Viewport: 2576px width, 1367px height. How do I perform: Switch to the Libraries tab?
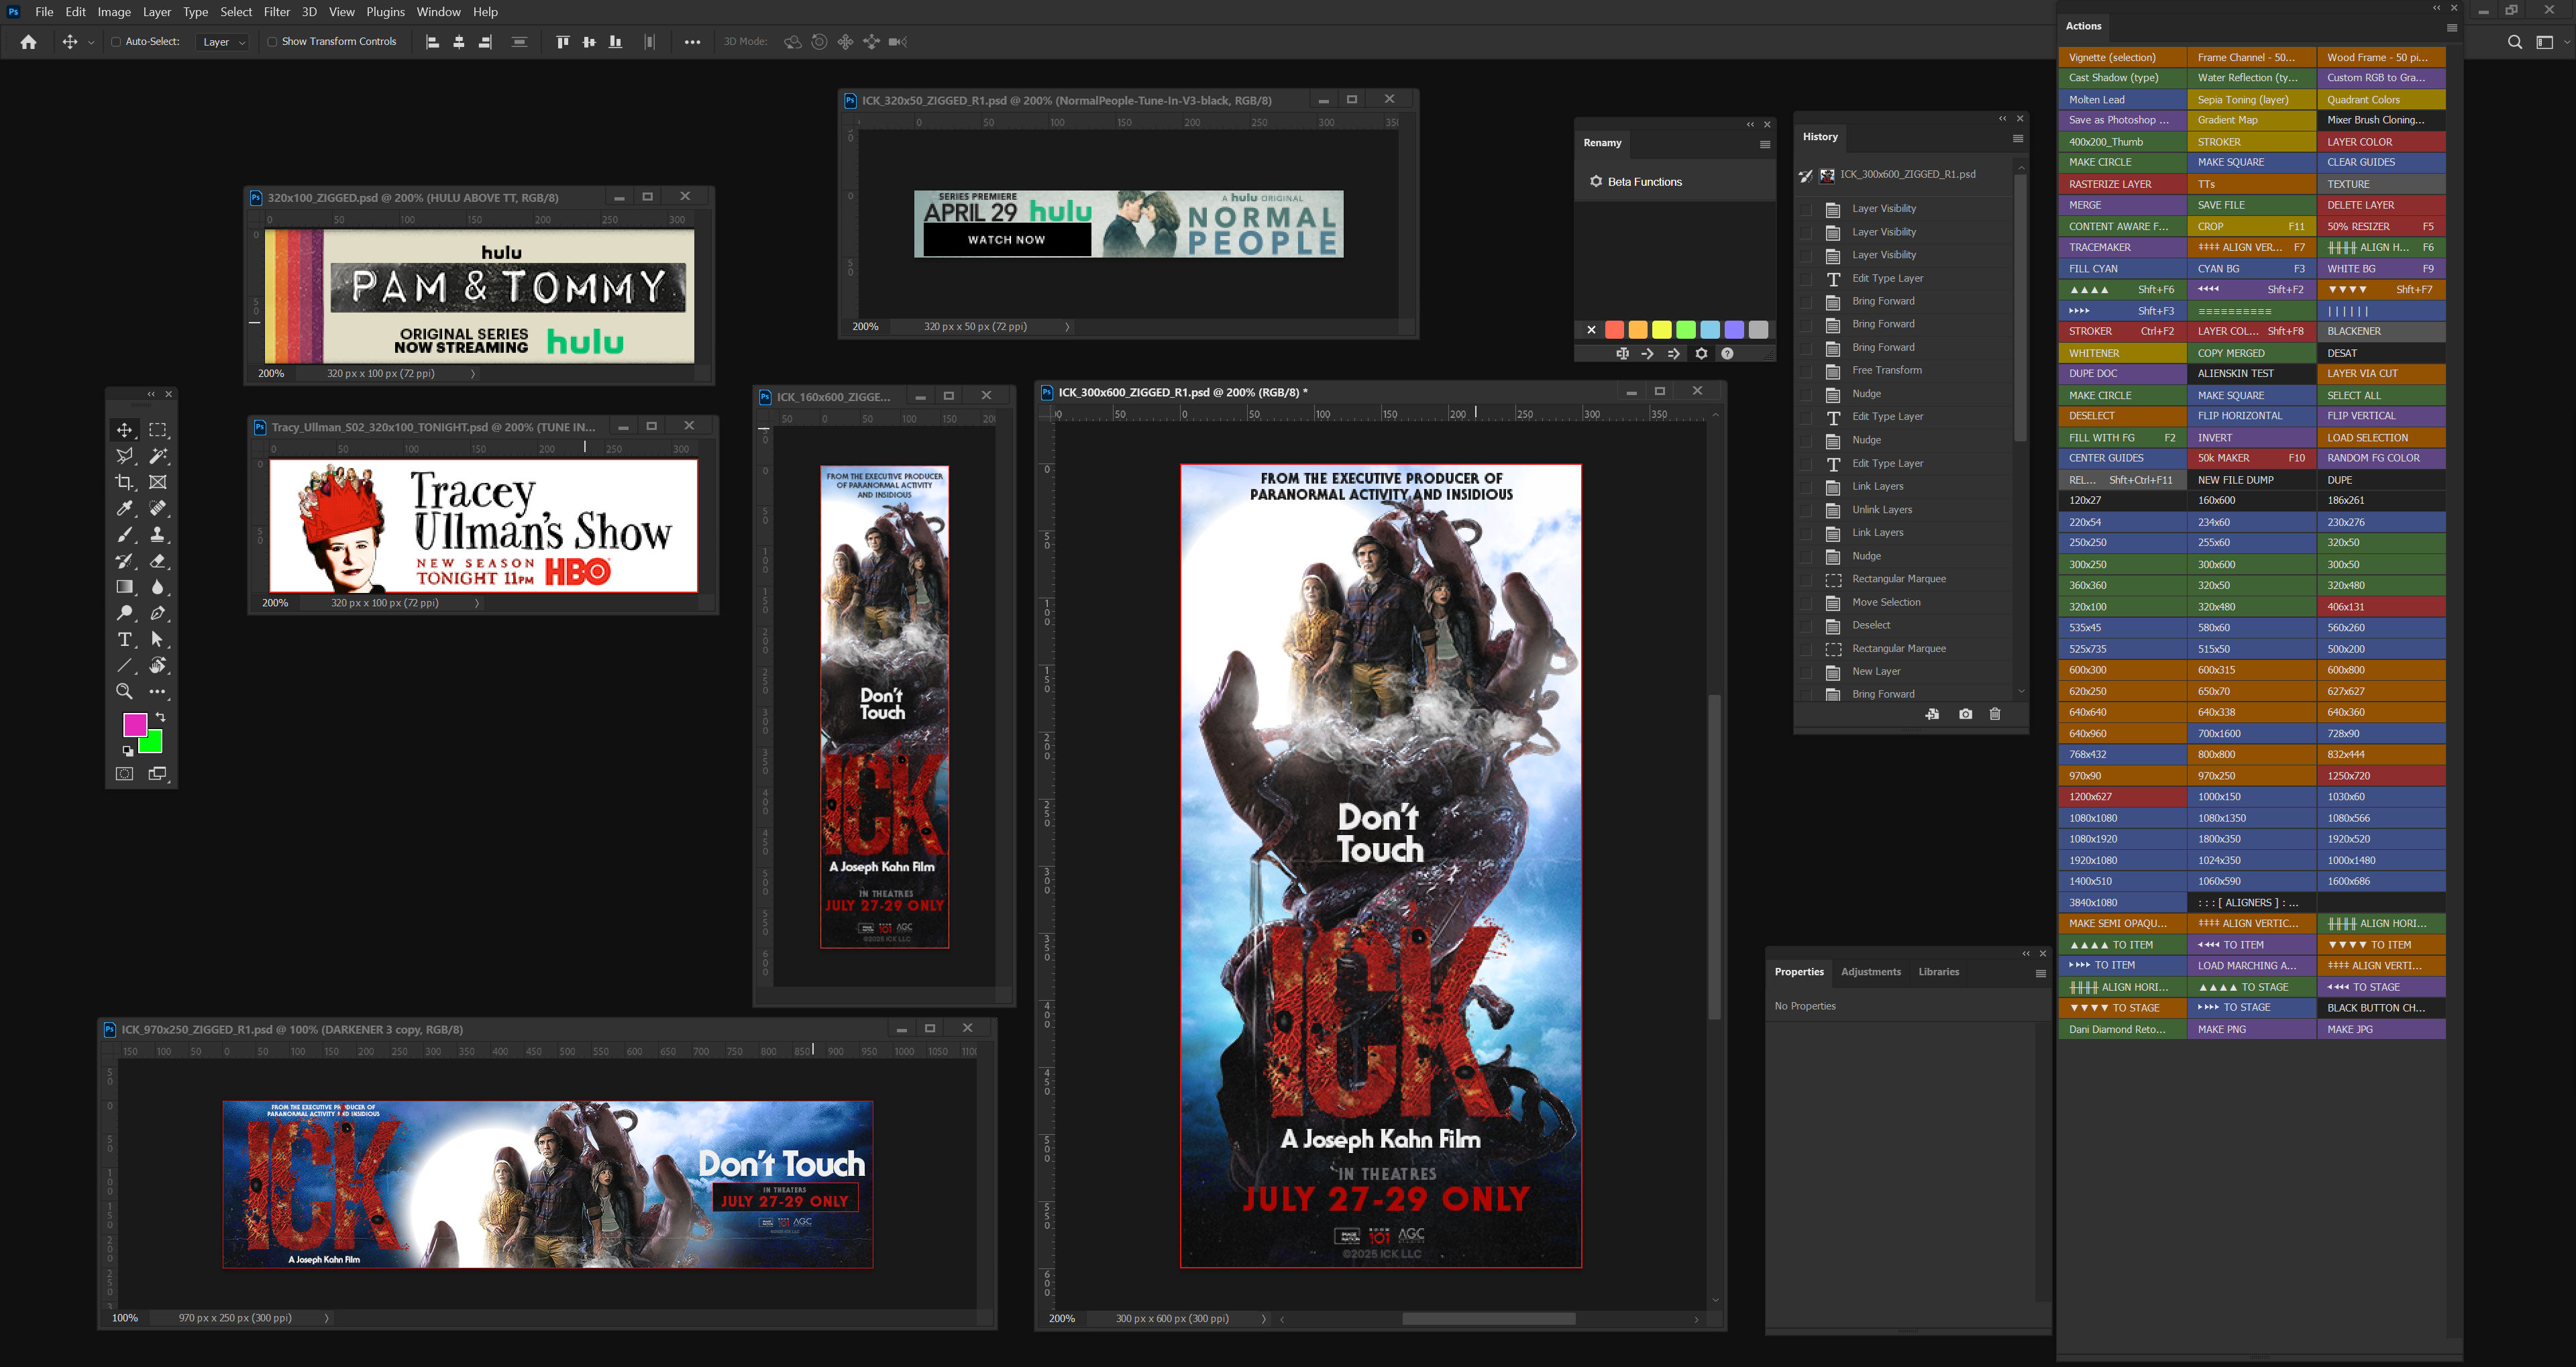1939,972
